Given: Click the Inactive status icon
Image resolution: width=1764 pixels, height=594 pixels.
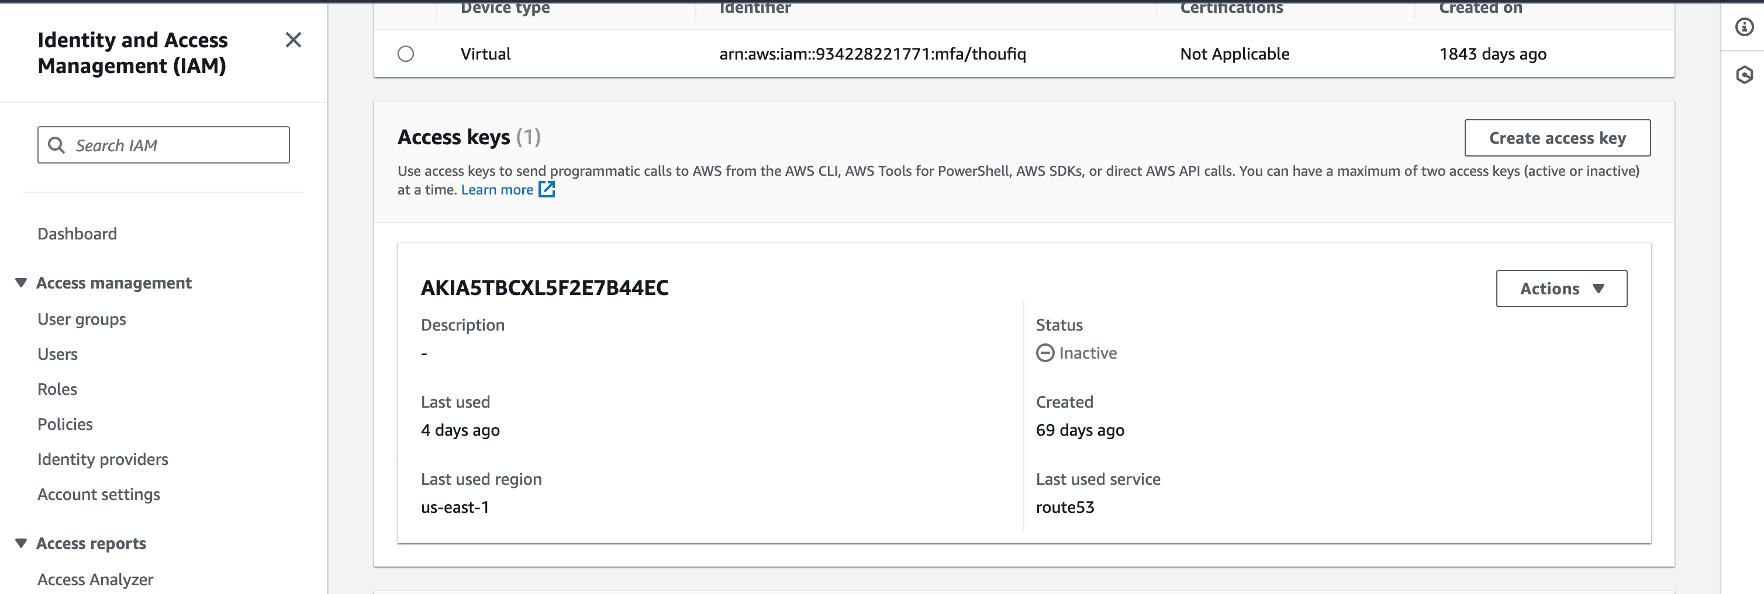Looking at the screenshot, I should [x=1044, y=353].
